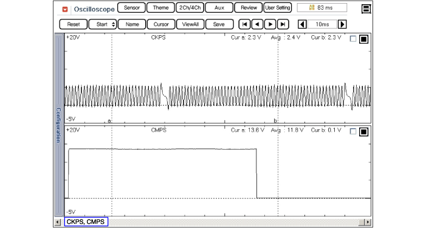Increase the 10ms time base with right arrow
This screenshot has width=426, height=228.
pos(342,24)
